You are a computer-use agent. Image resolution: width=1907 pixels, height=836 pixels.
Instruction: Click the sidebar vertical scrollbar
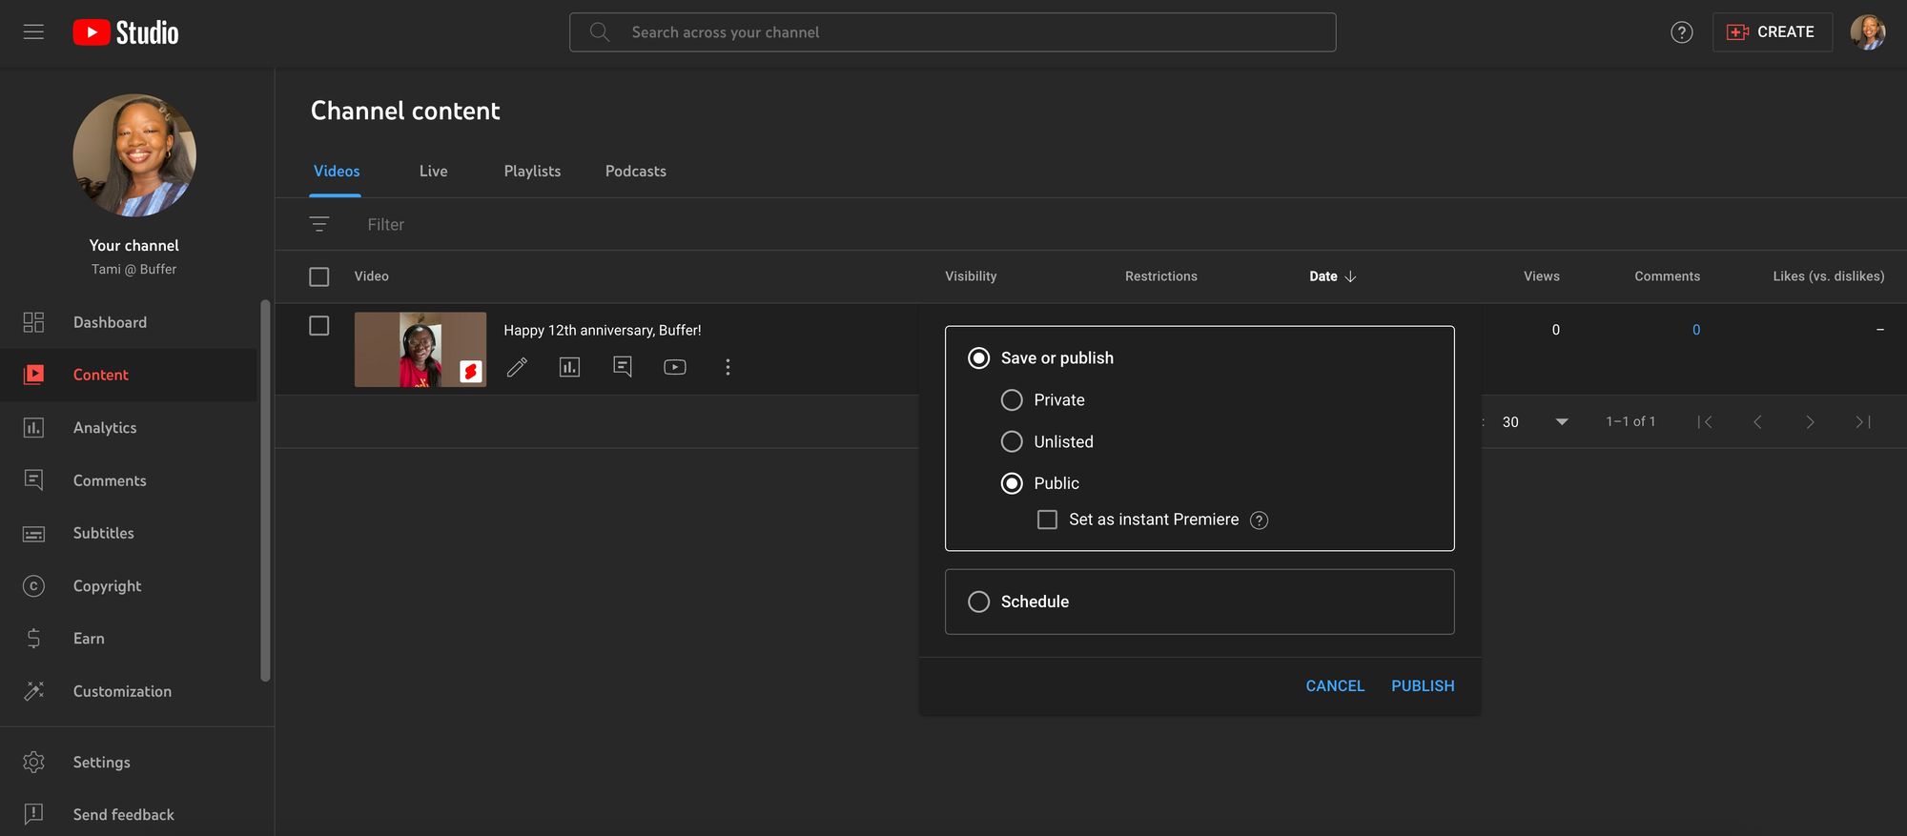tap(265, 491)
